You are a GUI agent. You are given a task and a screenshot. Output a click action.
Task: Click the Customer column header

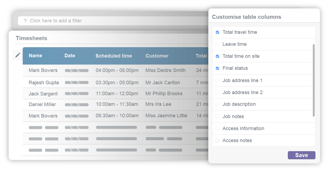pos(157,56)
